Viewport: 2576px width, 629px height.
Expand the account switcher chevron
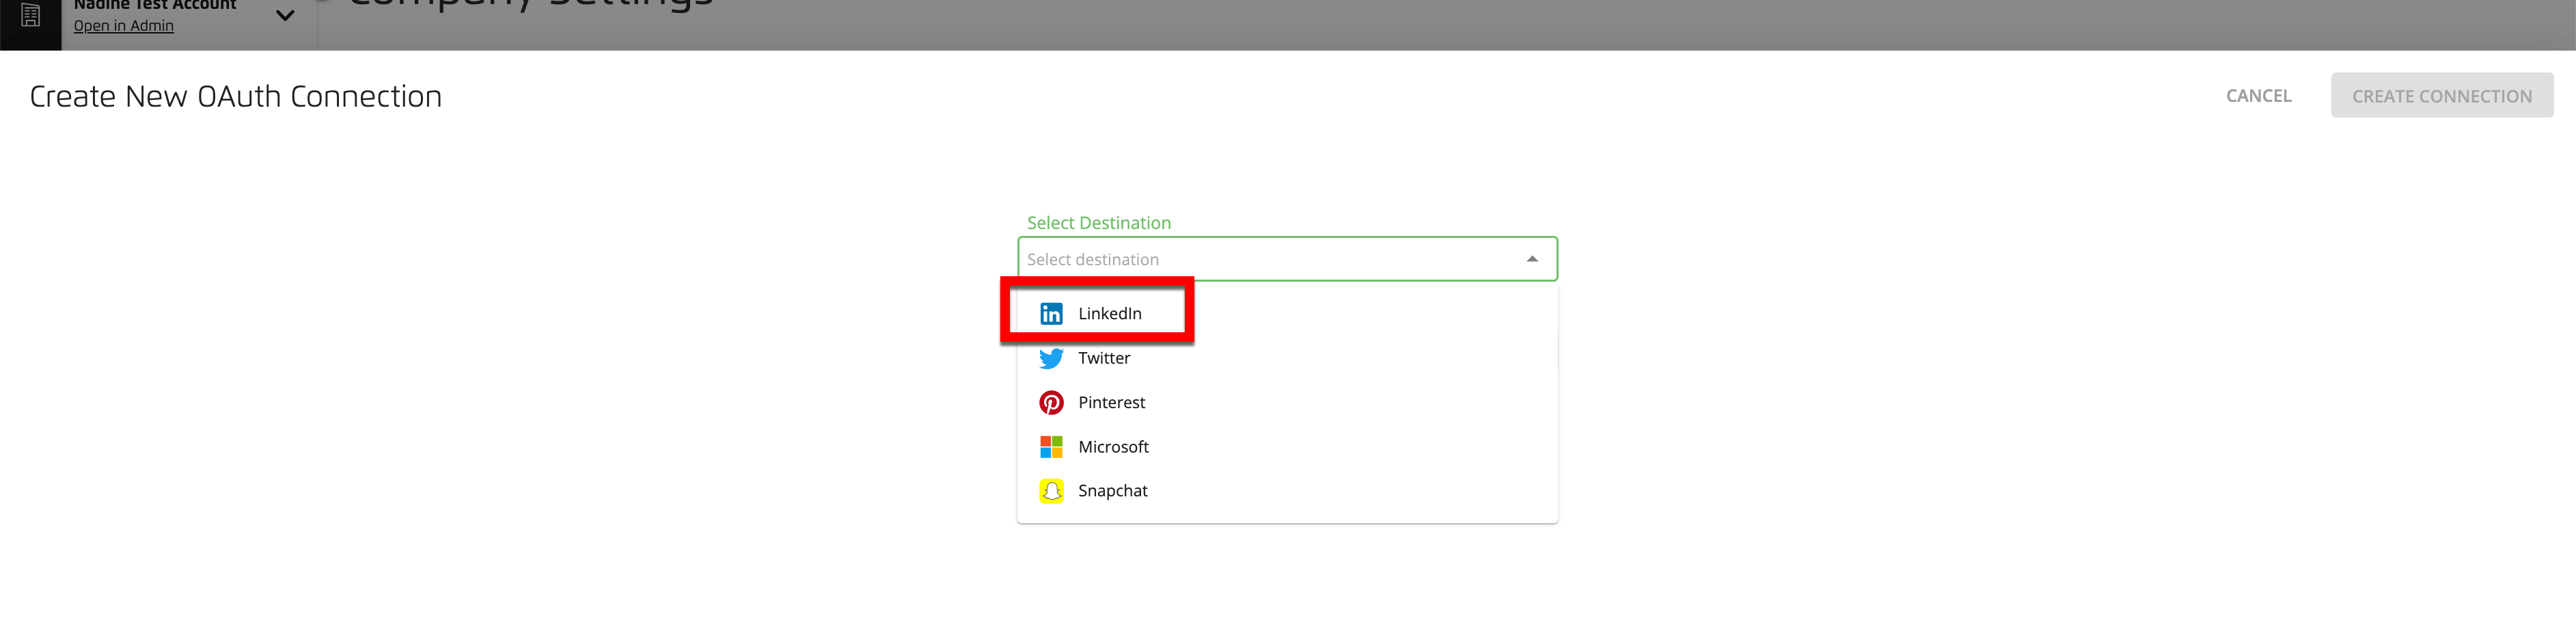284,15
